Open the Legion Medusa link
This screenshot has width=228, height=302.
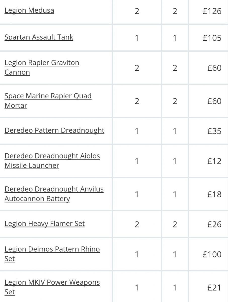tap(29, 11)
